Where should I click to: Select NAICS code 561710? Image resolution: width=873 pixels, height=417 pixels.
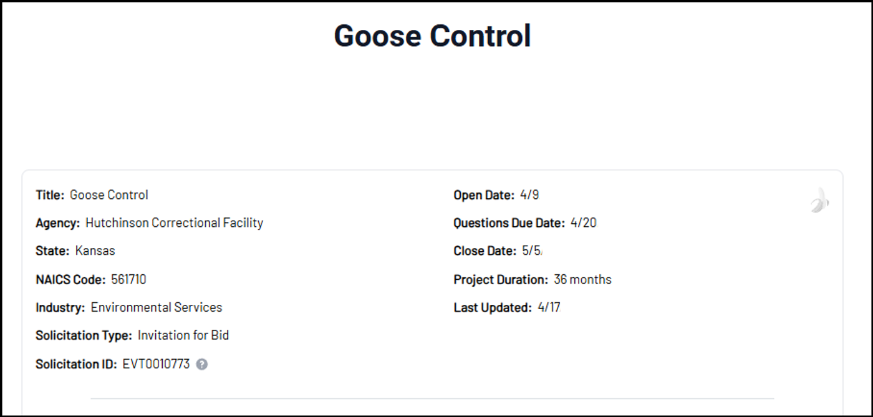128,279
